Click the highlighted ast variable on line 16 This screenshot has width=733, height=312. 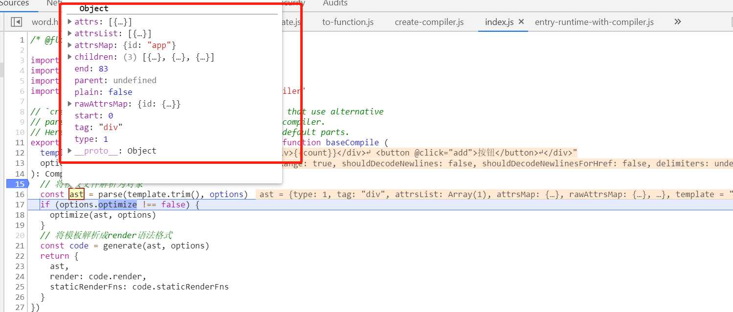pos(76,194)
